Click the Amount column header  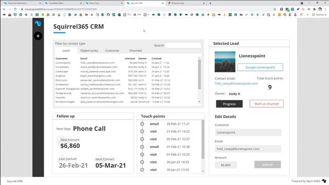pos(130,59)
